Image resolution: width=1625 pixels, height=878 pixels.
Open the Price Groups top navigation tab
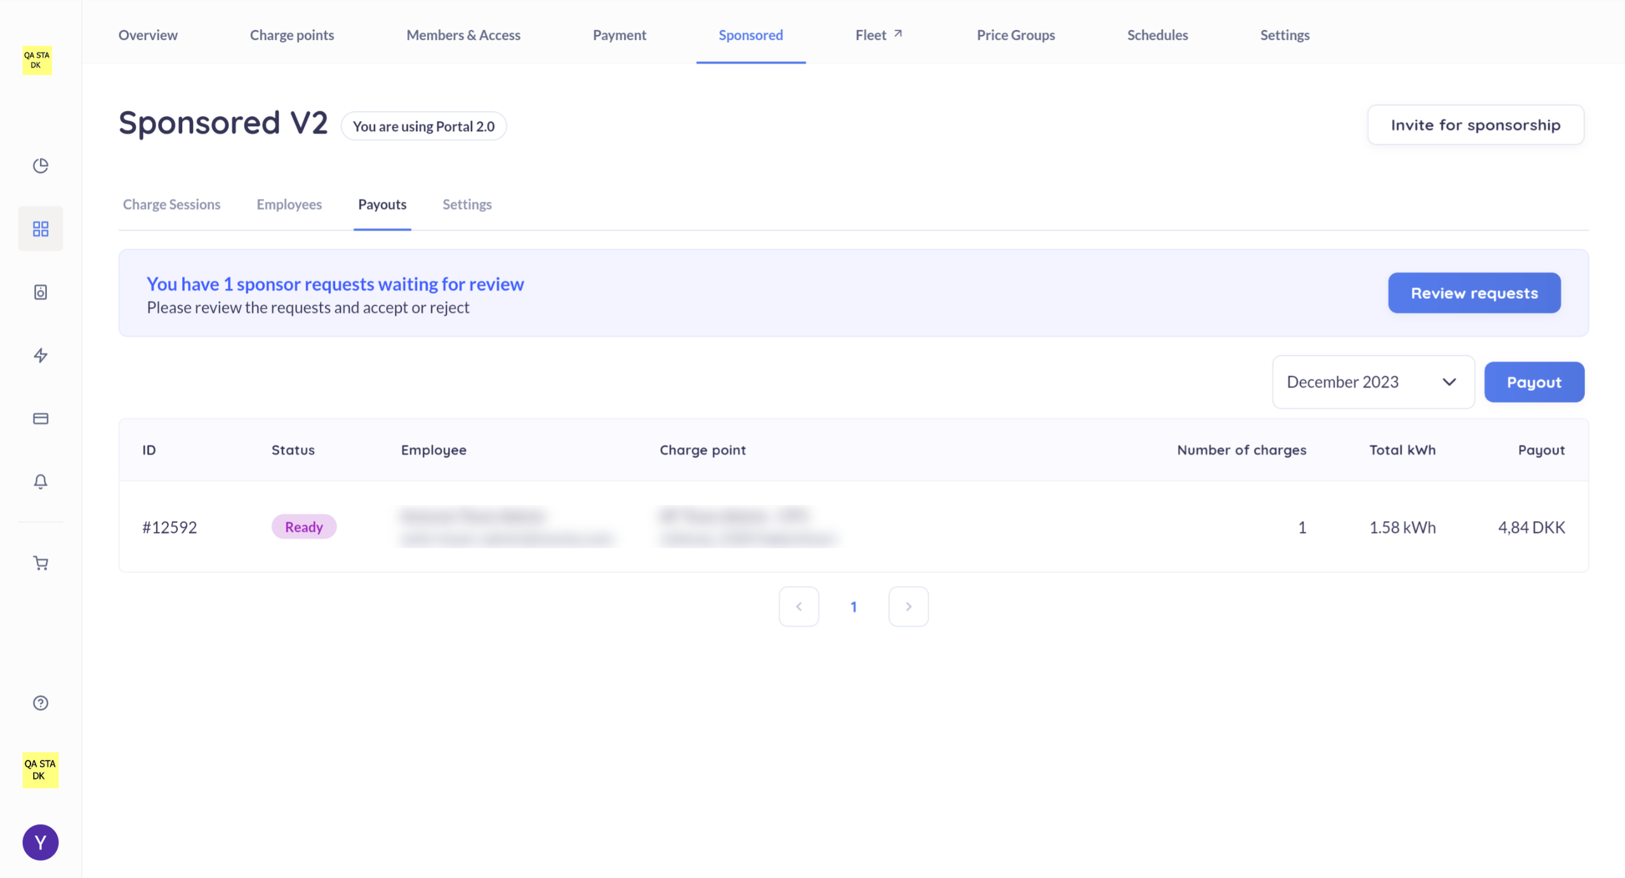click(x=1016, y=35)
